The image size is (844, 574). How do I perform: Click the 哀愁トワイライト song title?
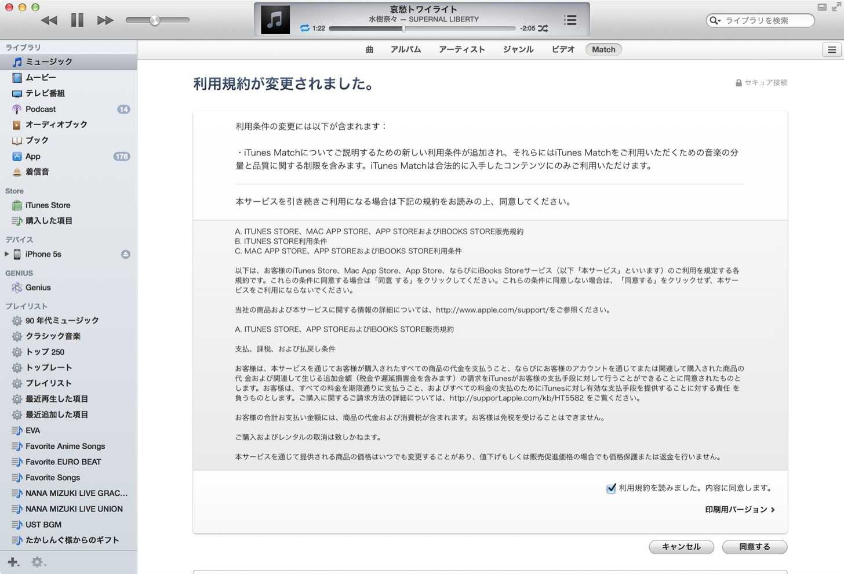[423, 9]
